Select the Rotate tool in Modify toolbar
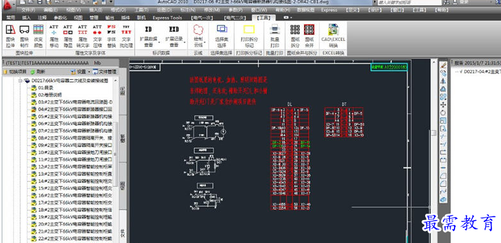 point(443,113)
